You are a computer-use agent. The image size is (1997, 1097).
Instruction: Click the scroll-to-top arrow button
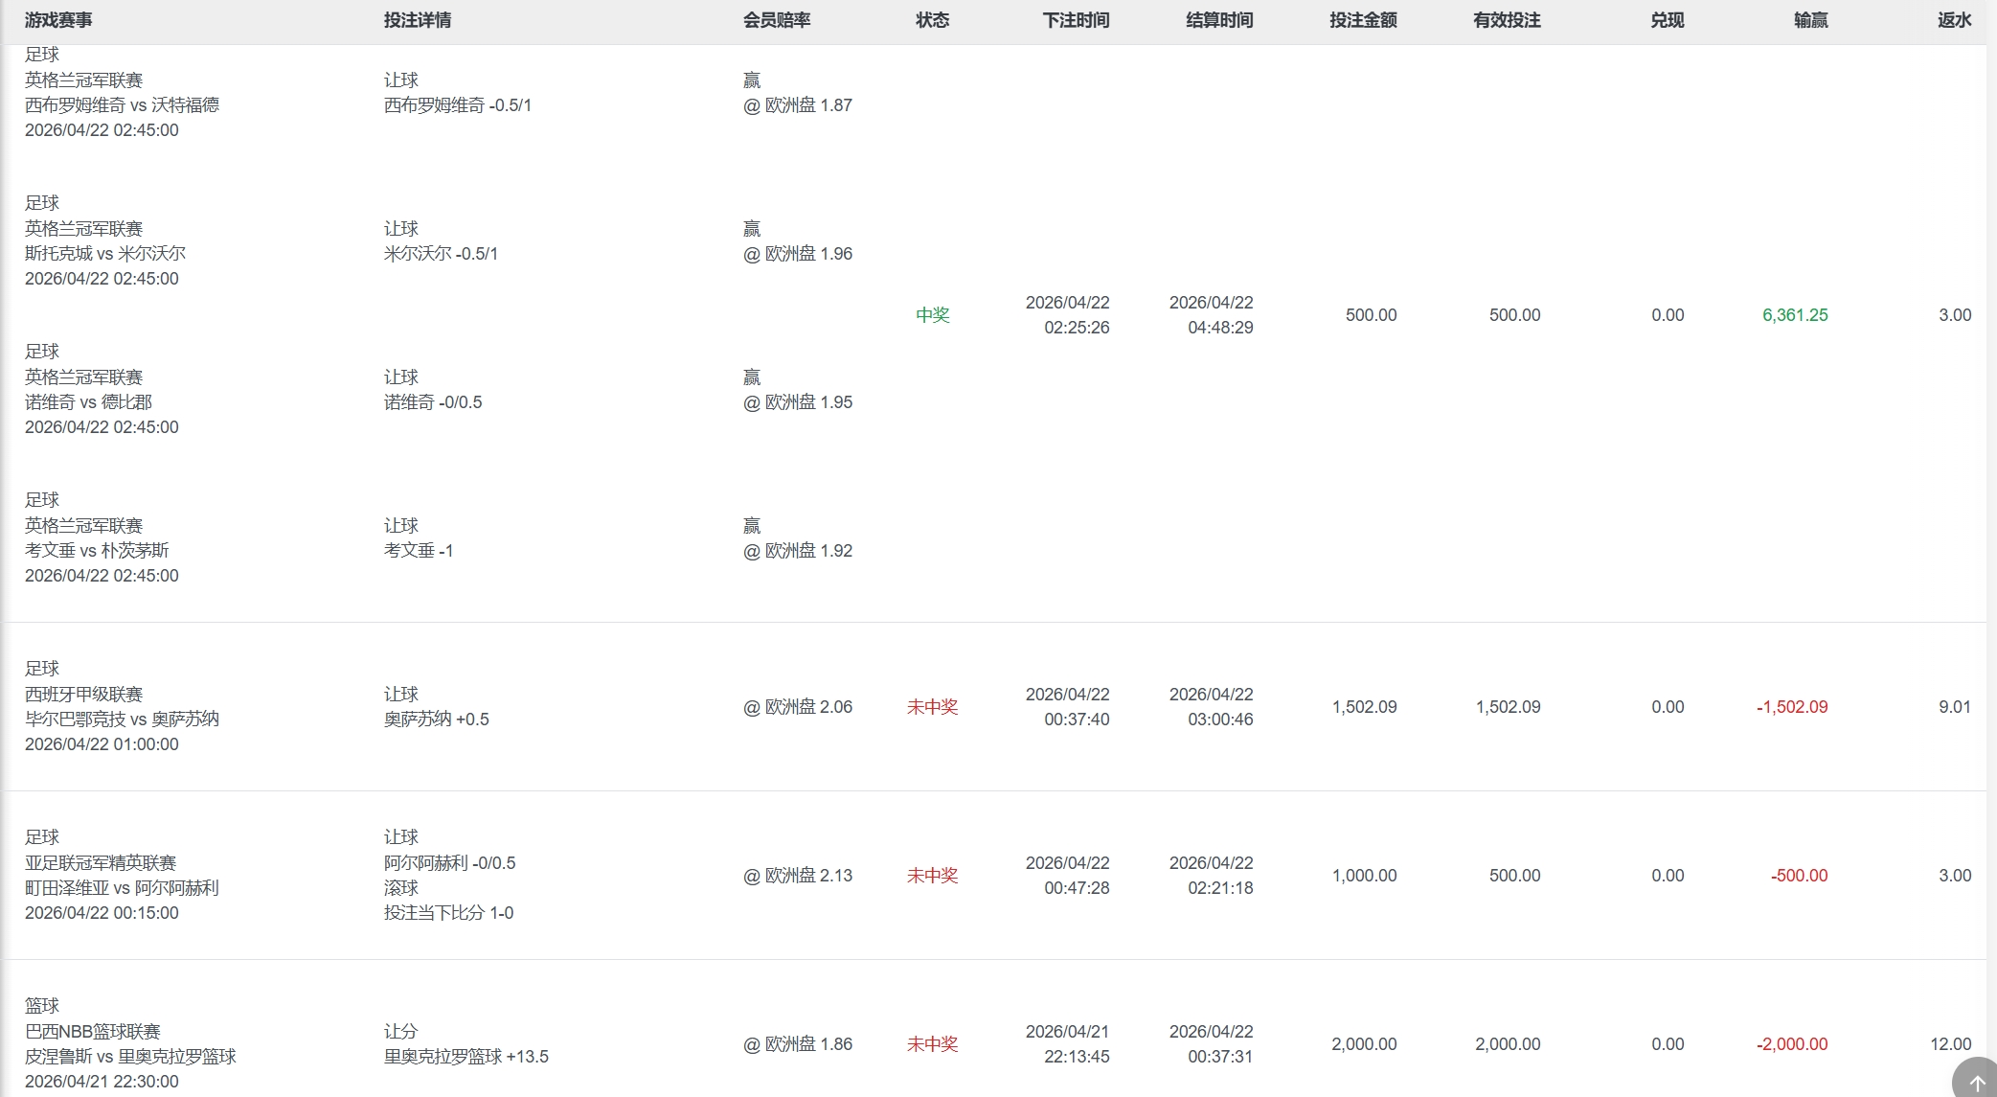pyautogui.click(x=1976, y=1081)
